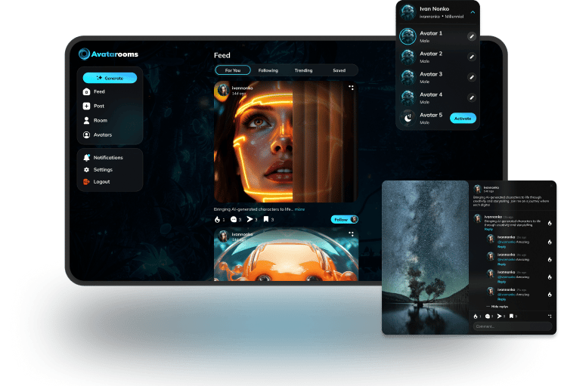Open the Saved tab
The height and width of the screenshot is (386, 561).
pyautogui.click(x=339, y=70)
